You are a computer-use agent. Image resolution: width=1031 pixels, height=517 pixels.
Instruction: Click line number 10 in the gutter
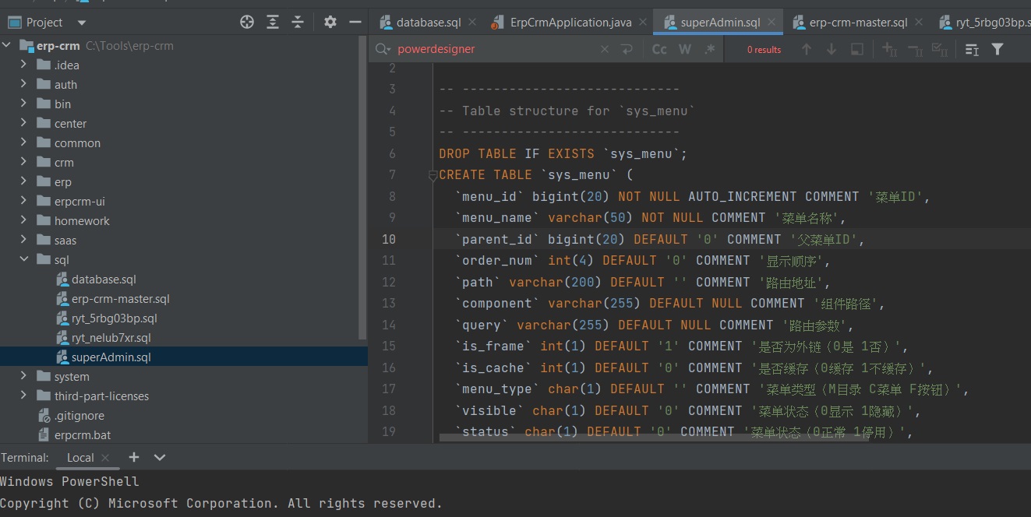388,239
